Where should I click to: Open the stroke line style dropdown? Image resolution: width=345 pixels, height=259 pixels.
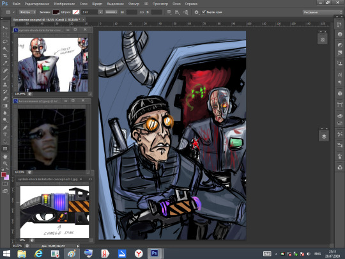(111, 12)
